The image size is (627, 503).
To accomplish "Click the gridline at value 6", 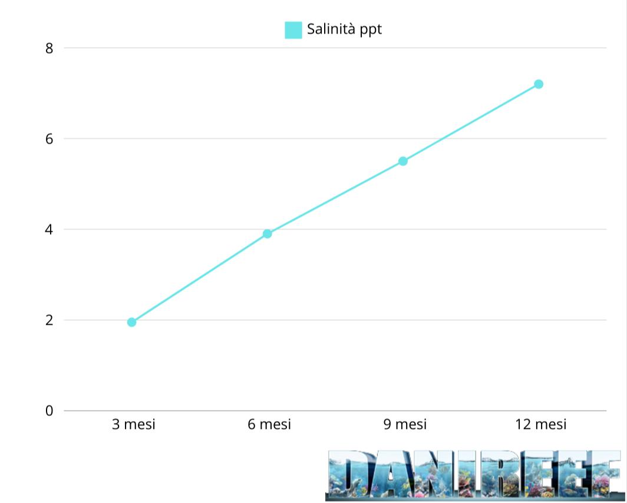I will click(335, 138).
